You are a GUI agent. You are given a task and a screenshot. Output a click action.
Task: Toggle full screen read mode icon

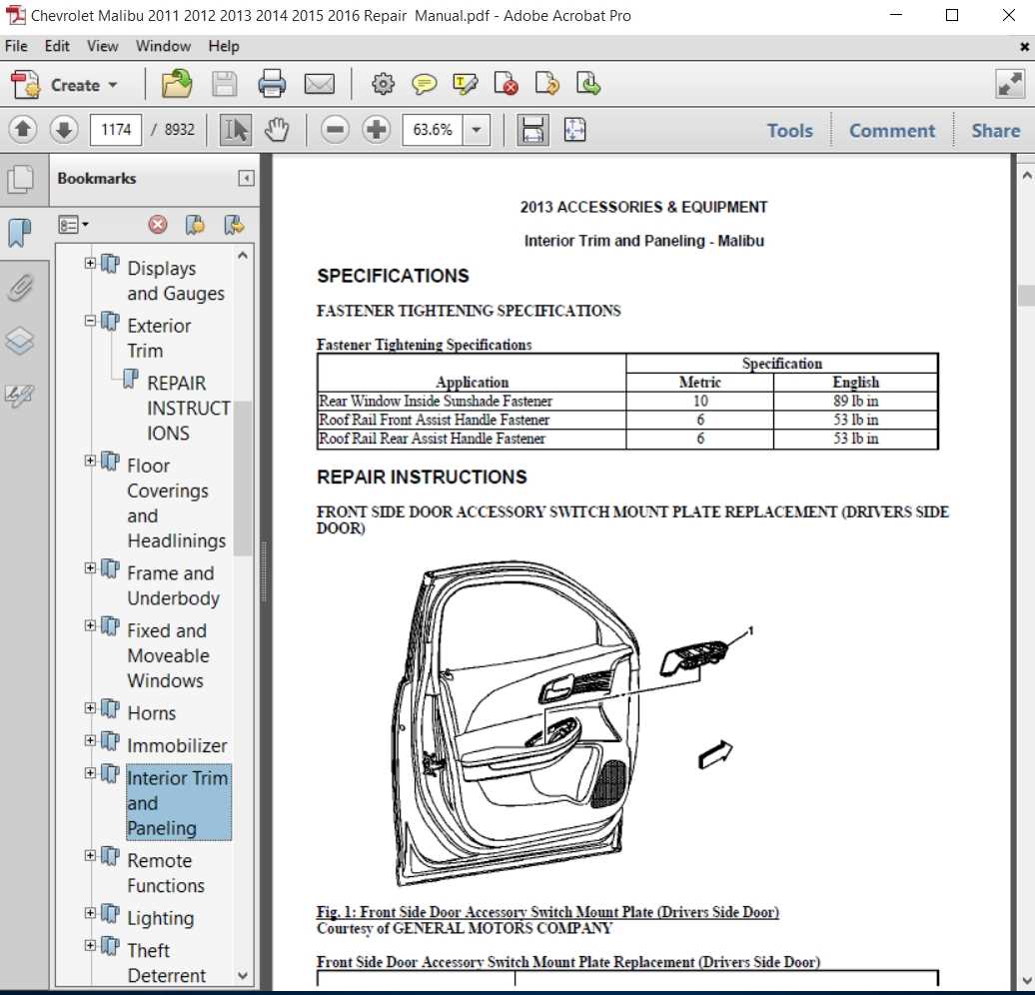point(1009,85)
